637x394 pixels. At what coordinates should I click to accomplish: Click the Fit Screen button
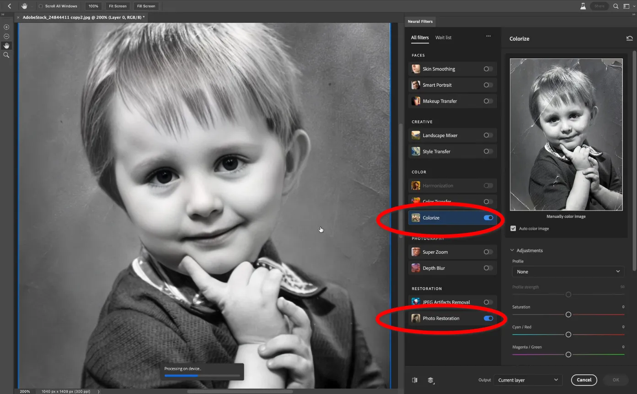(117, 6)
